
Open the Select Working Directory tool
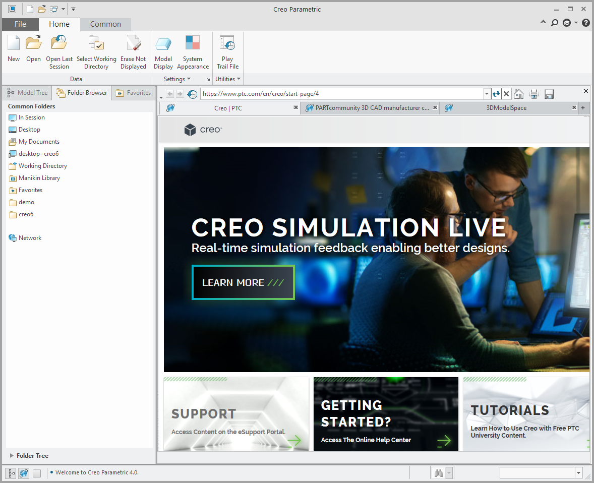pyautogui.click(x=96, y=43)
